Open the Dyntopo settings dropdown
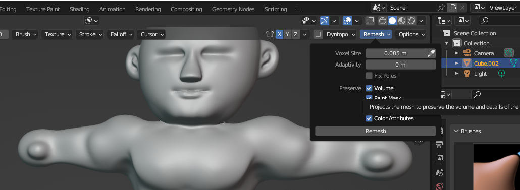520x190 pixels. [340, 34]
